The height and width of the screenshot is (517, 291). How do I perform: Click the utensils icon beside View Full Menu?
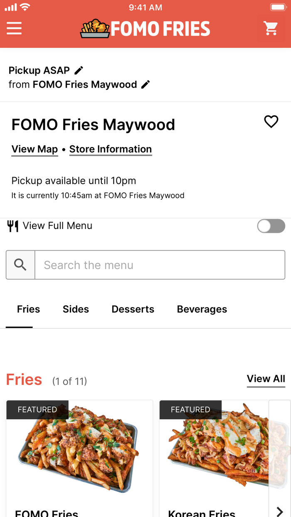[13, 226]
